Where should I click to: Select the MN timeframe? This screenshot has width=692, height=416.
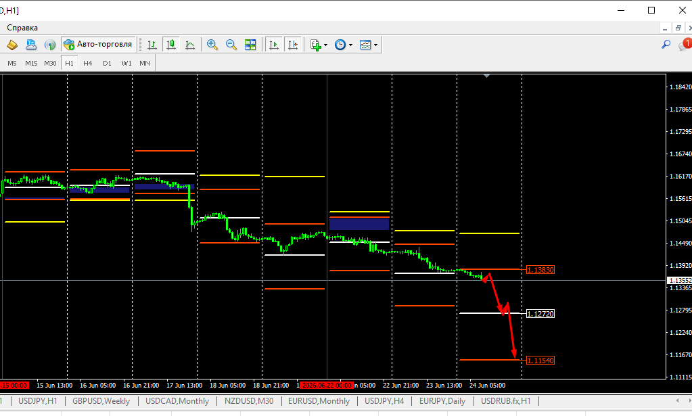pyautogui.click(x=145, y=63)
